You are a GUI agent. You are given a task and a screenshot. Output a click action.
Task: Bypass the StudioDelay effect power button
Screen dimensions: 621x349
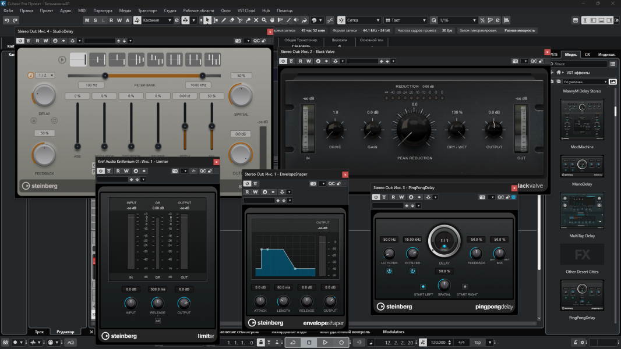click(x=20, y=41)
